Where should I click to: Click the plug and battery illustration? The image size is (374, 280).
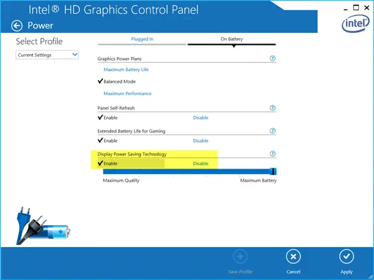pos(43,226)
